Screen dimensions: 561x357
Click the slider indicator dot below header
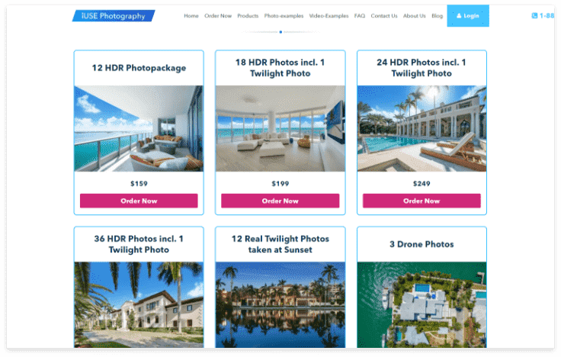tap(280, 32)
